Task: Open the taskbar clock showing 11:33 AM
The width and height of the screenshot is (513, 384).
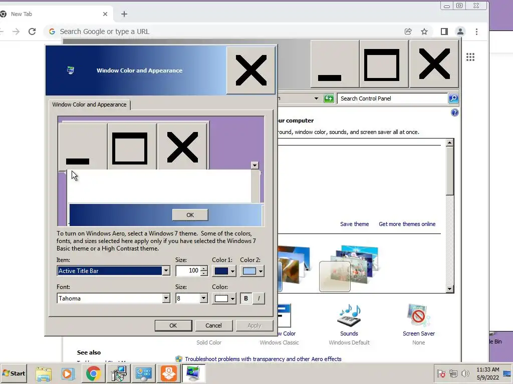Action: tap(487, 373)
